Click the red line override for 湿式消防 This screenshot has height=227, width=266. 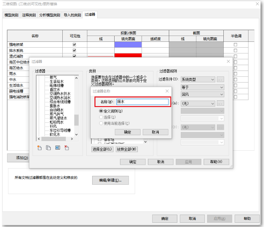coord(101,55)
